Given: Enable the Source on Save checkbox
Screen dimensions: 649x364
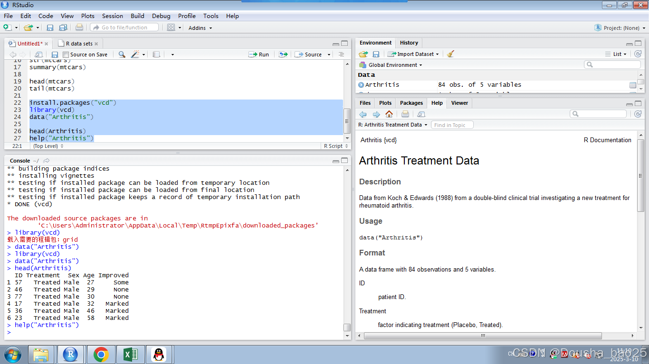Looking at the screenshot, I should coord(66,55).
